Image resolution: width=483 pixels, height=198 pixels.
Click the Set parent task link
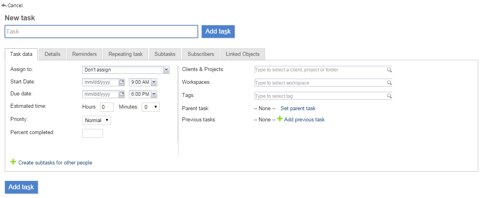tap(298, 109)
